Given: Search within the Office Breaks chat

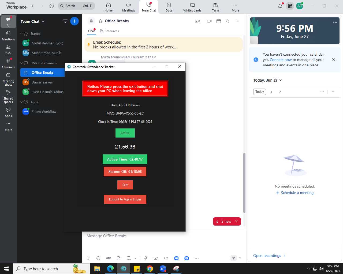Looking at the screenshot, I should [x=228, y=21].
